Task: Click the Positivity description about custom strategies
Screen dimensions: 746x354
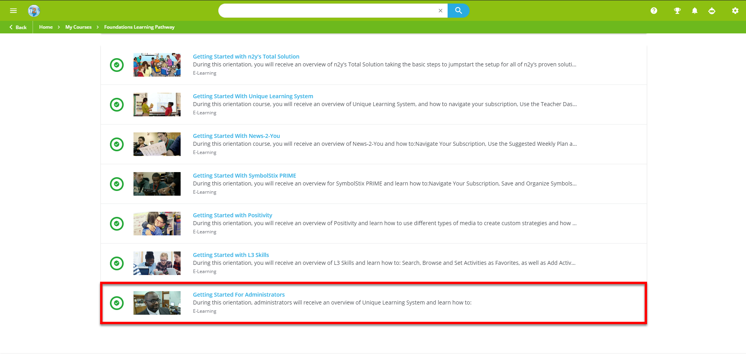Action: [385, 223]
